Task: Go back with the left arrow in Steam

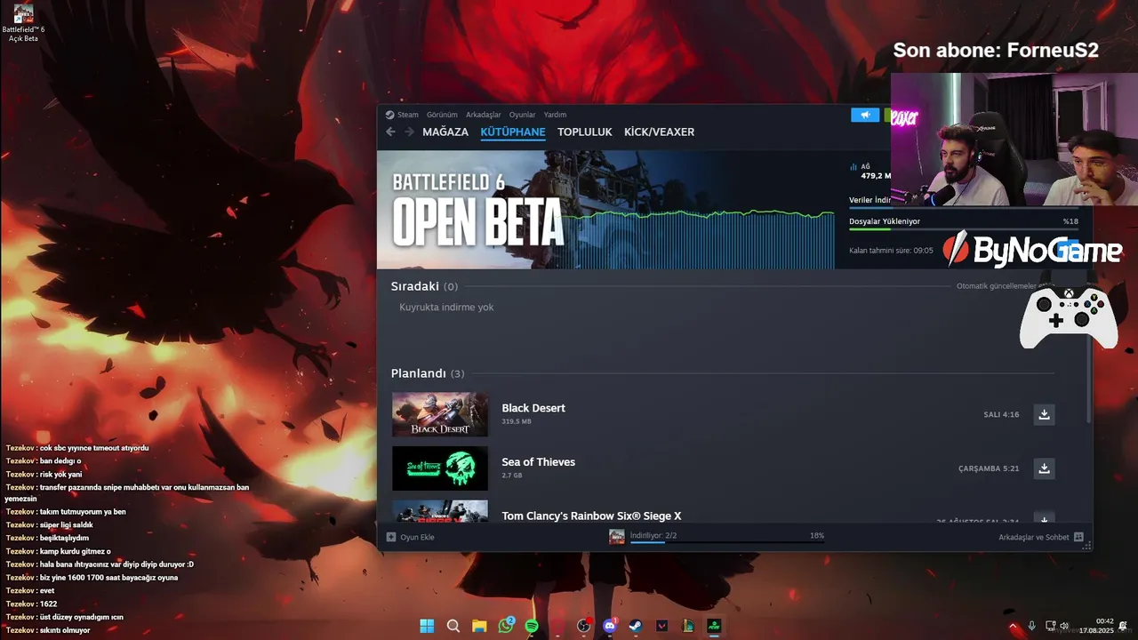Action: pyautogui.click(x=390, y=132)
